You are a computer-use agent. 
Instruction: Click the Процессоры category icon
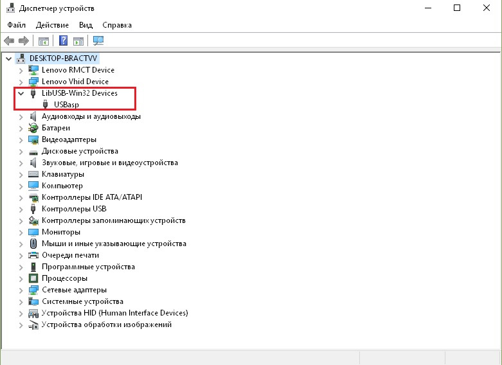[x=34, y=278]
